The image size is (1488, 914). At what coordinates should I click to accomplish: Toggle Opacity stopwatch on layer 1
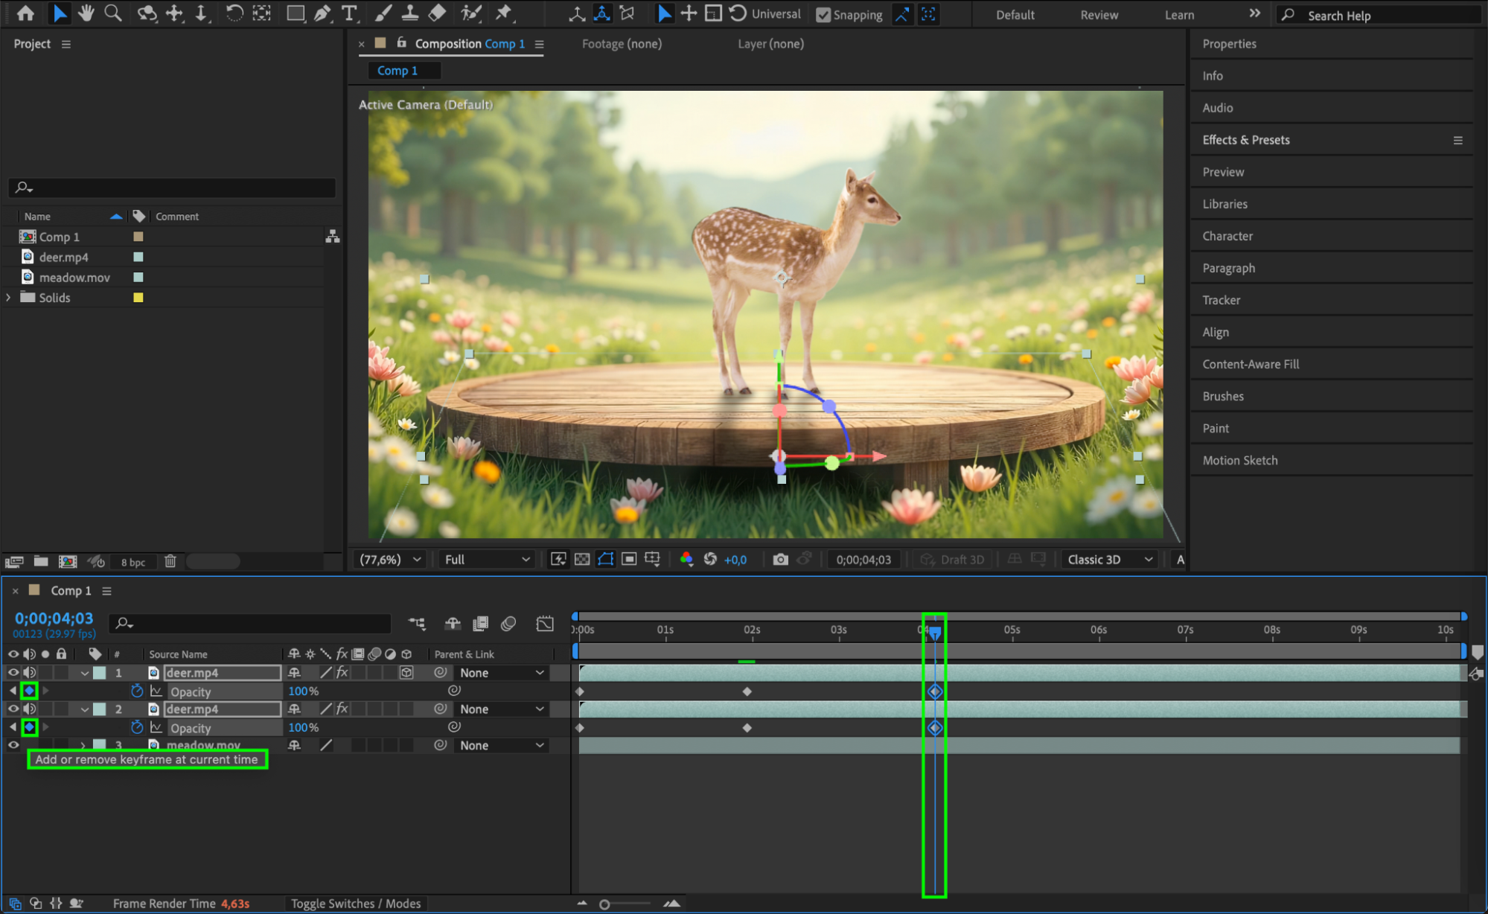point(137,691)
